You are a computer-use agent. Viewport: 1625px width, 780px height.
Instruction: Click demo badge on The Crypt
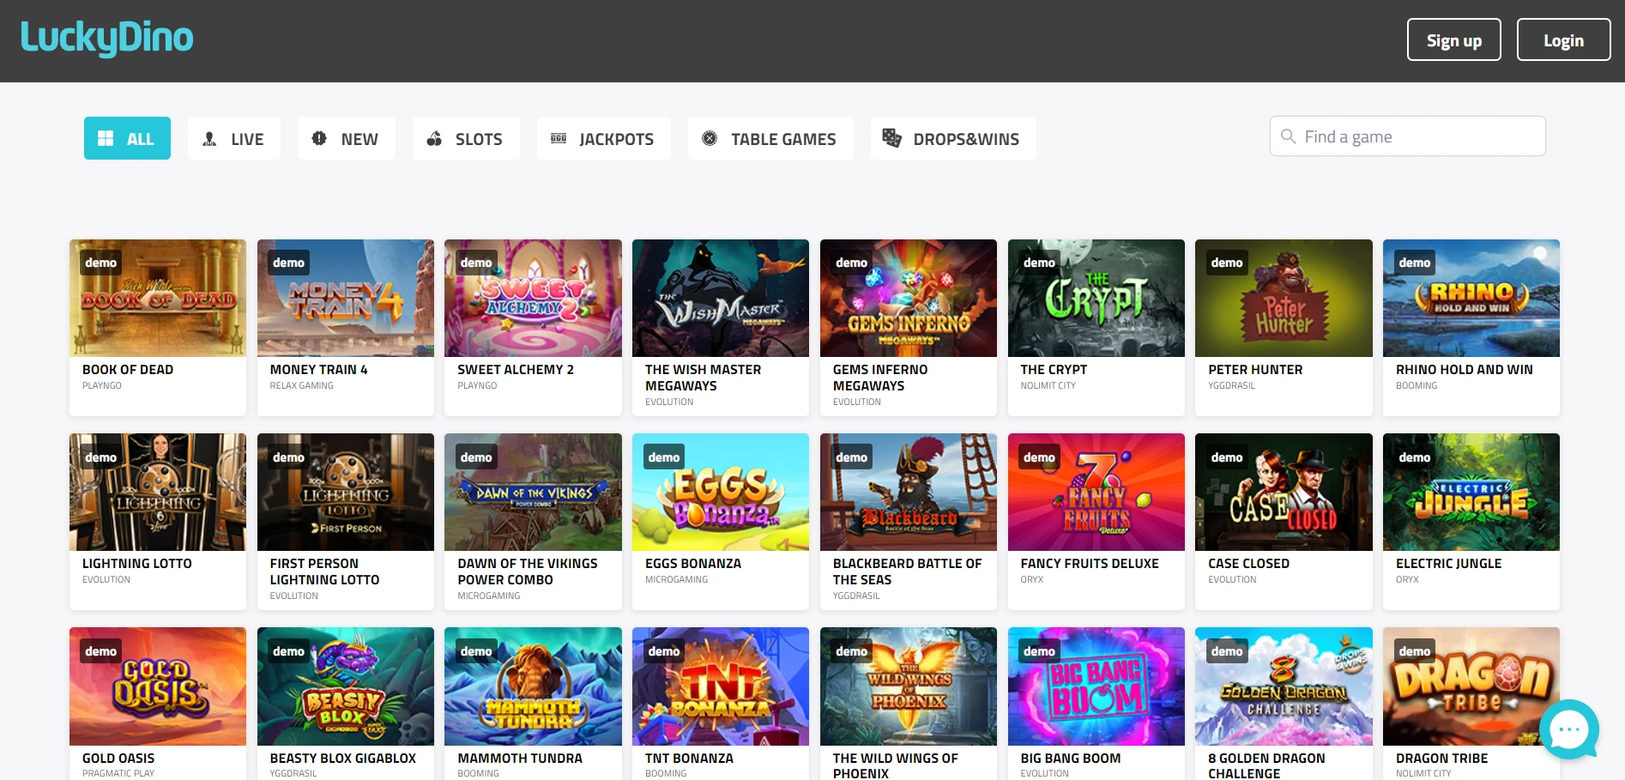click(1040, 263)
